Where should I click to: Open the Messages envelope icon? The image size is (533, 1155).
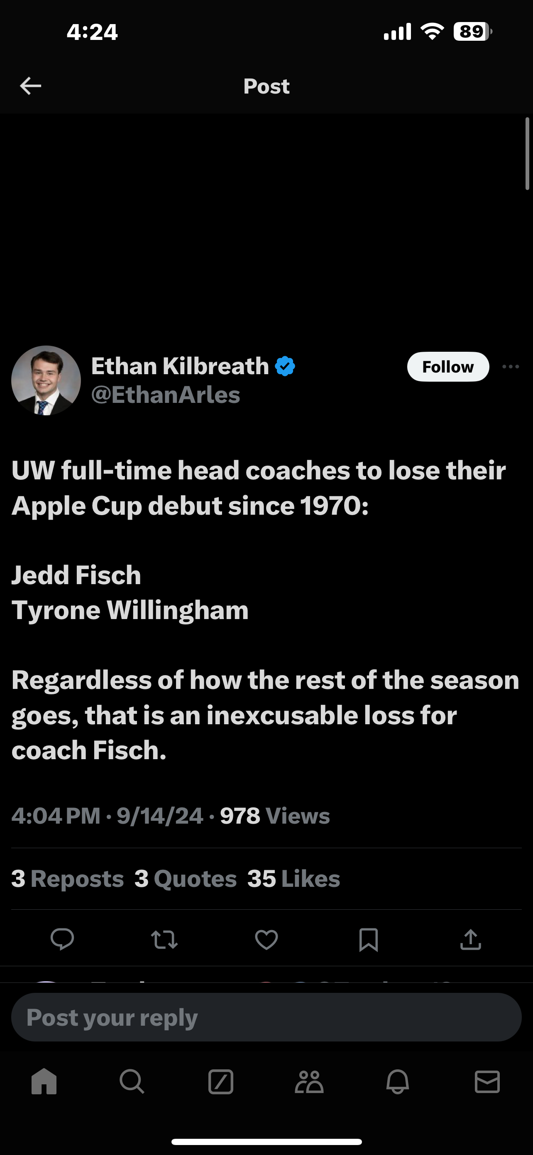(x=487, y=1081)
